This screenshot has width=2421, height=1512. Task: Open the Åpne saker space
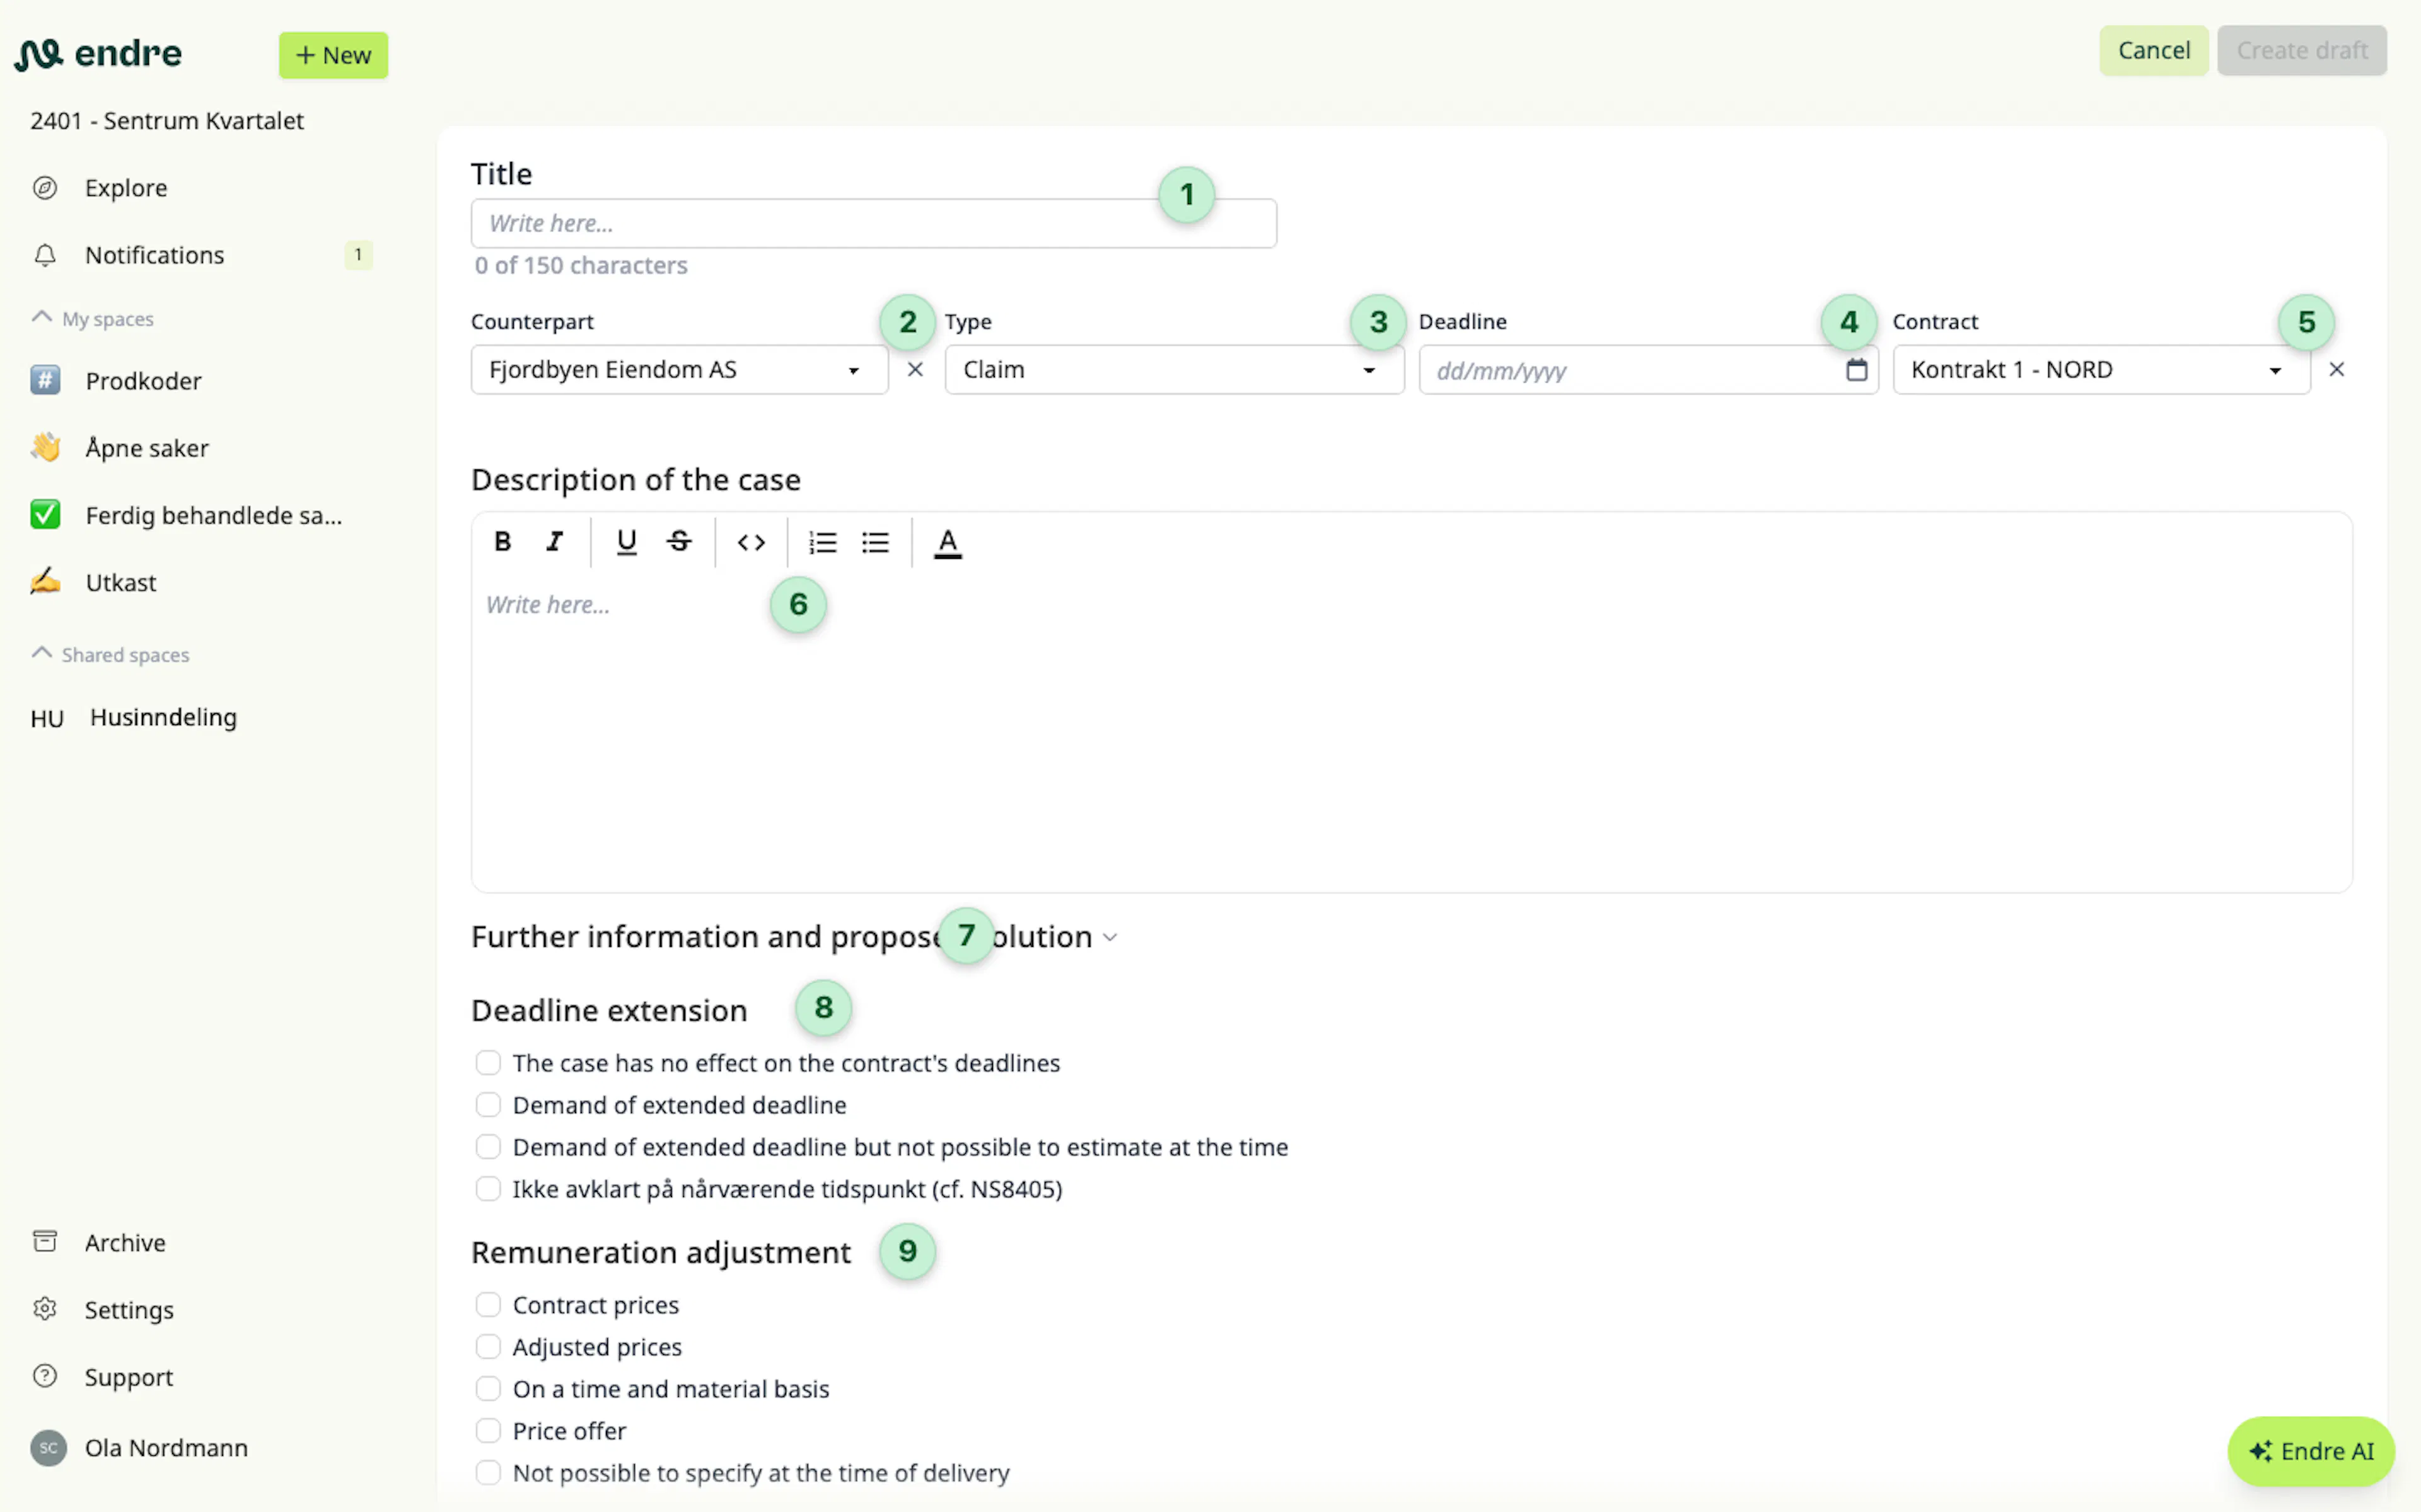point(147,448)
